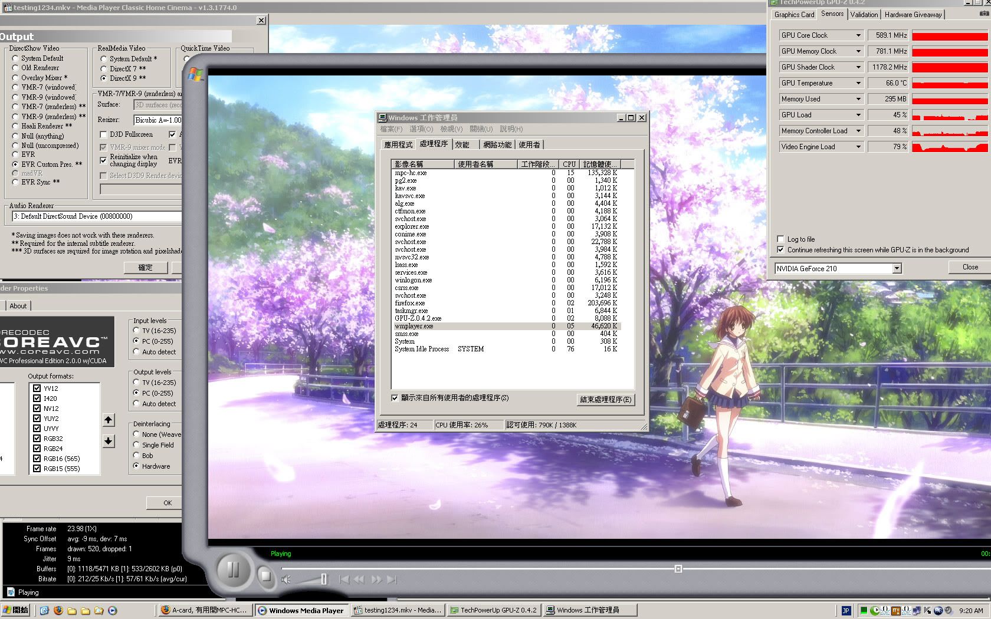Open Task Manager 應用程式 tab
991x619 pixels.
tap(398, 144)
